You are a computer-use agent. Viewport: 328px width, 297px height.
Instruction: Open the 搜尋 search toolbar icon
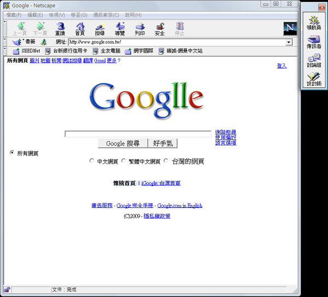tap(100, 28)
